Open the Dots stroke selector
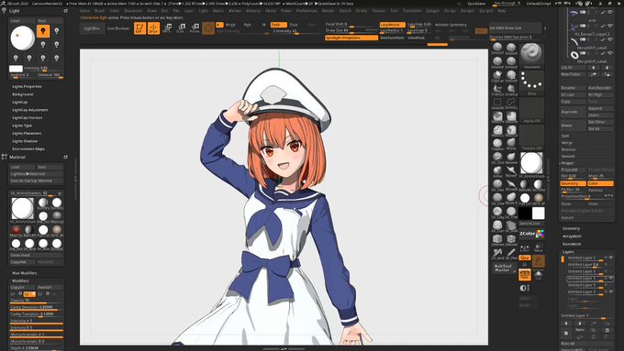 [531, 83]
